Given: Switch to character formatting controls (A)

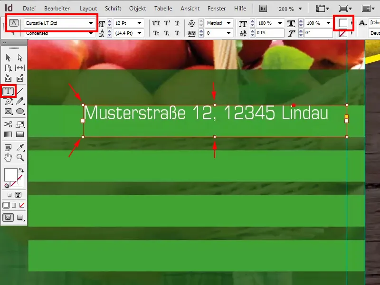Looking at the screenshot, I should click(14, 23).
